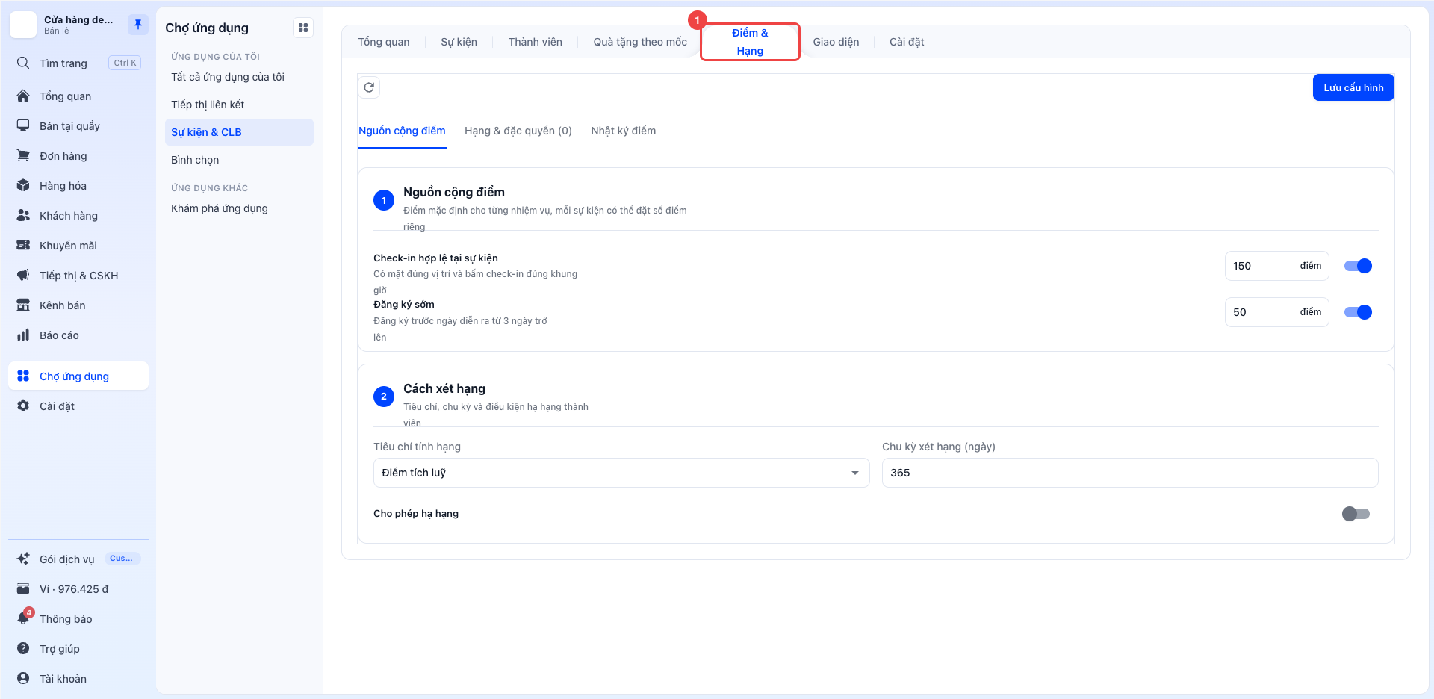
Task: Open the Thành viên tab
Action: 535,42
